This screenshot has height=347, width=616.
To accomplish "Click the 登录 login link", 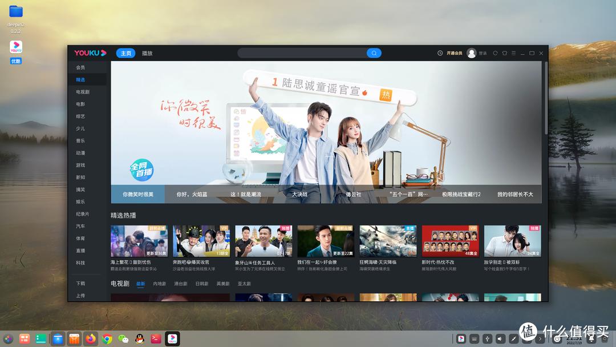I will pyautogui.click(x=483, y=53).
